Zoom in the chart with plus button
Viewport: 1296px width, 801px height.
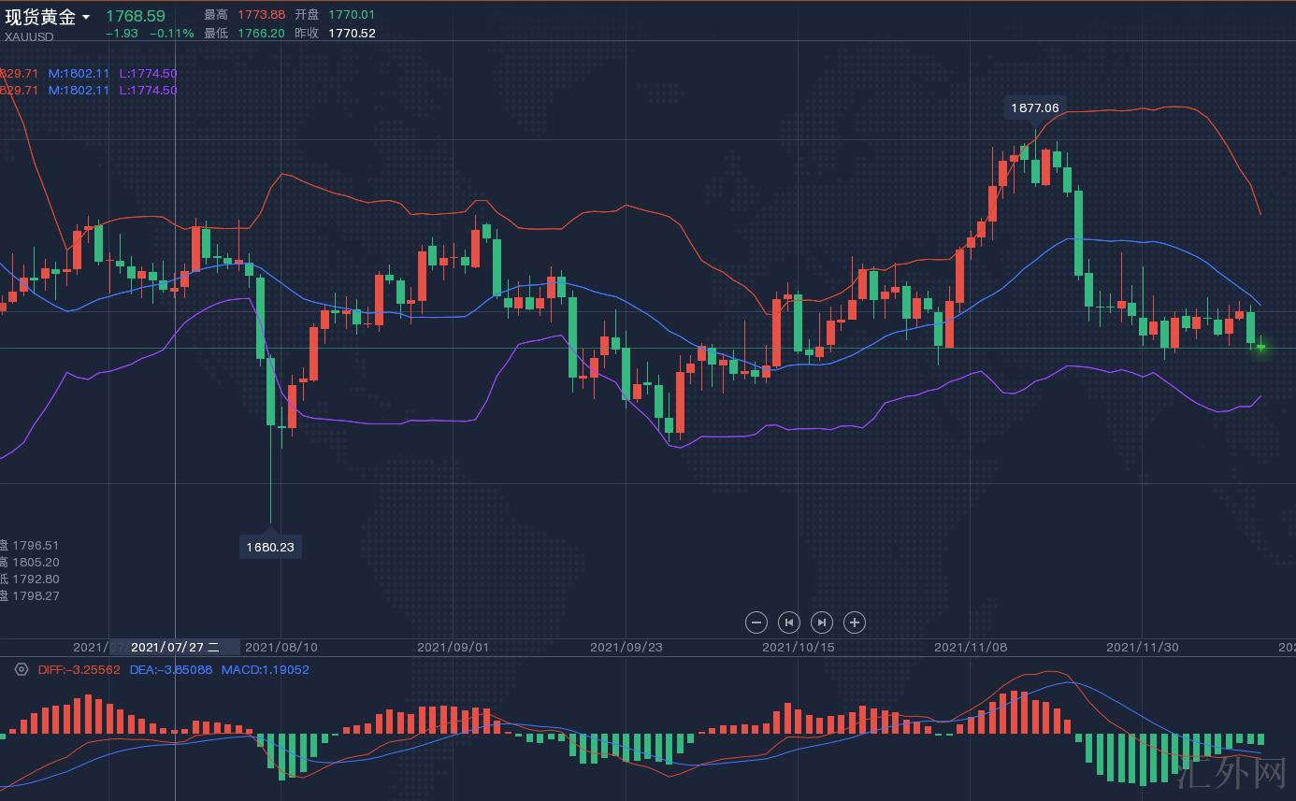click(x=855, y=622)
